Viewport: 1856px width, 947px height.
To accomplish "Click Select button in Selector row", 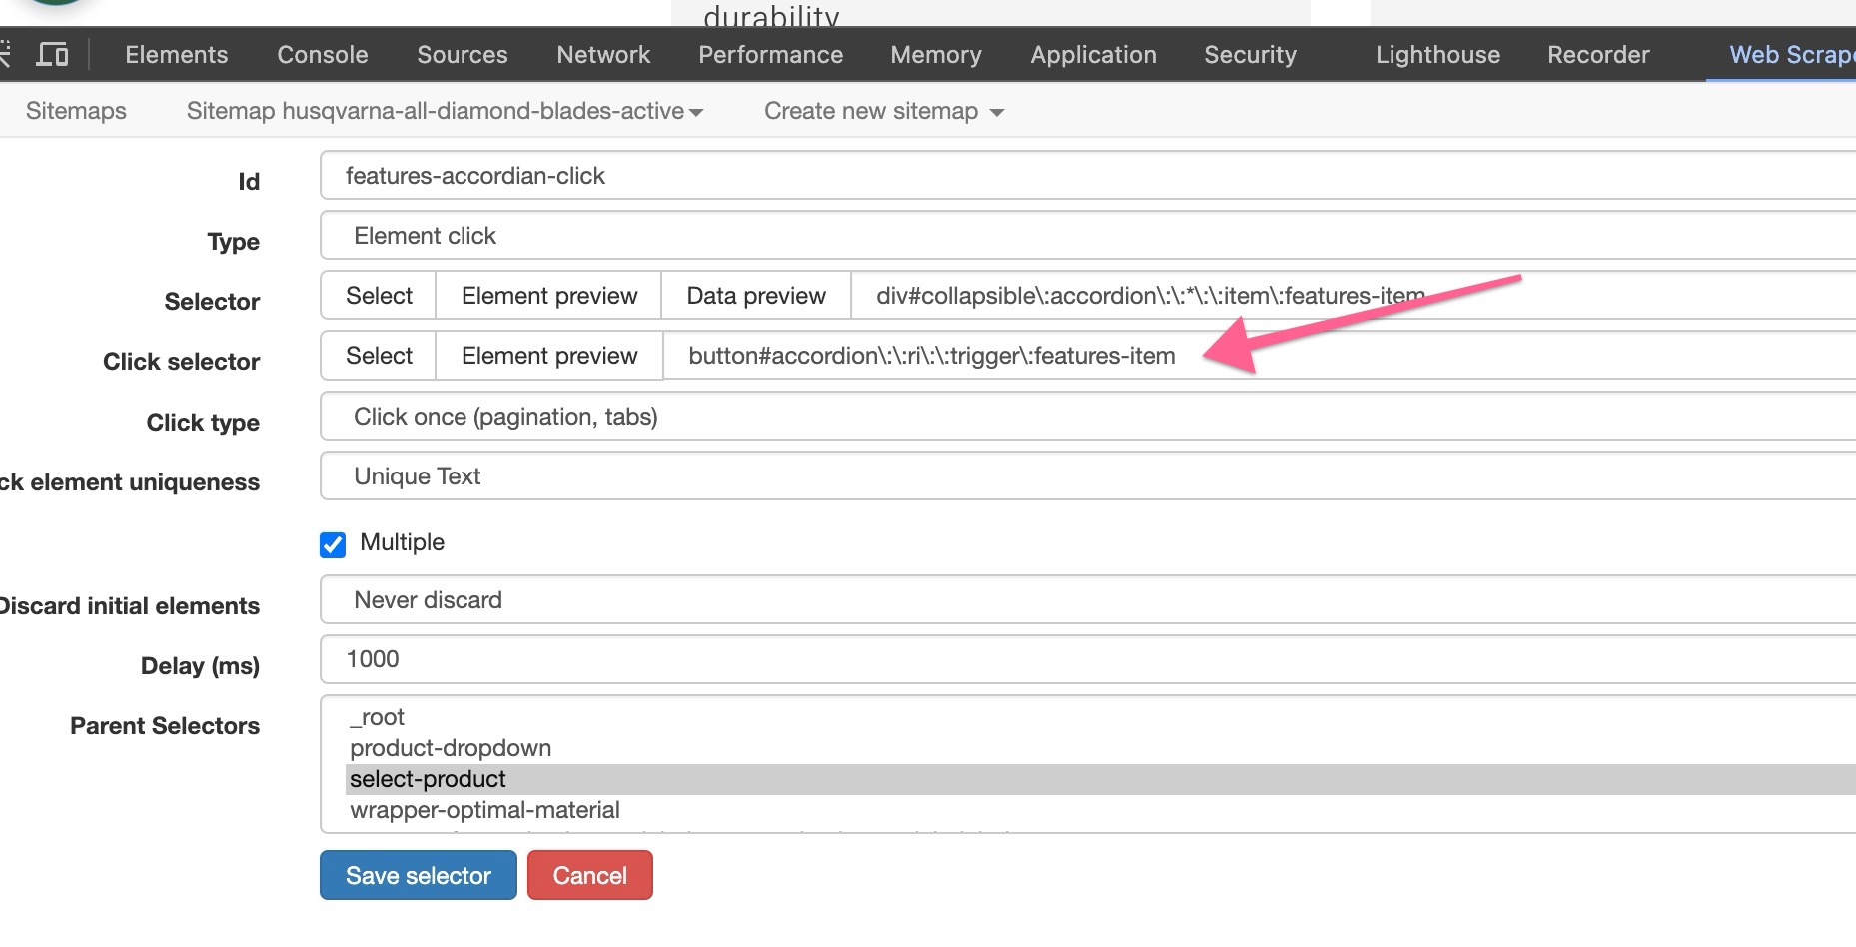I will pyautogui.click(x=379, y=296).
